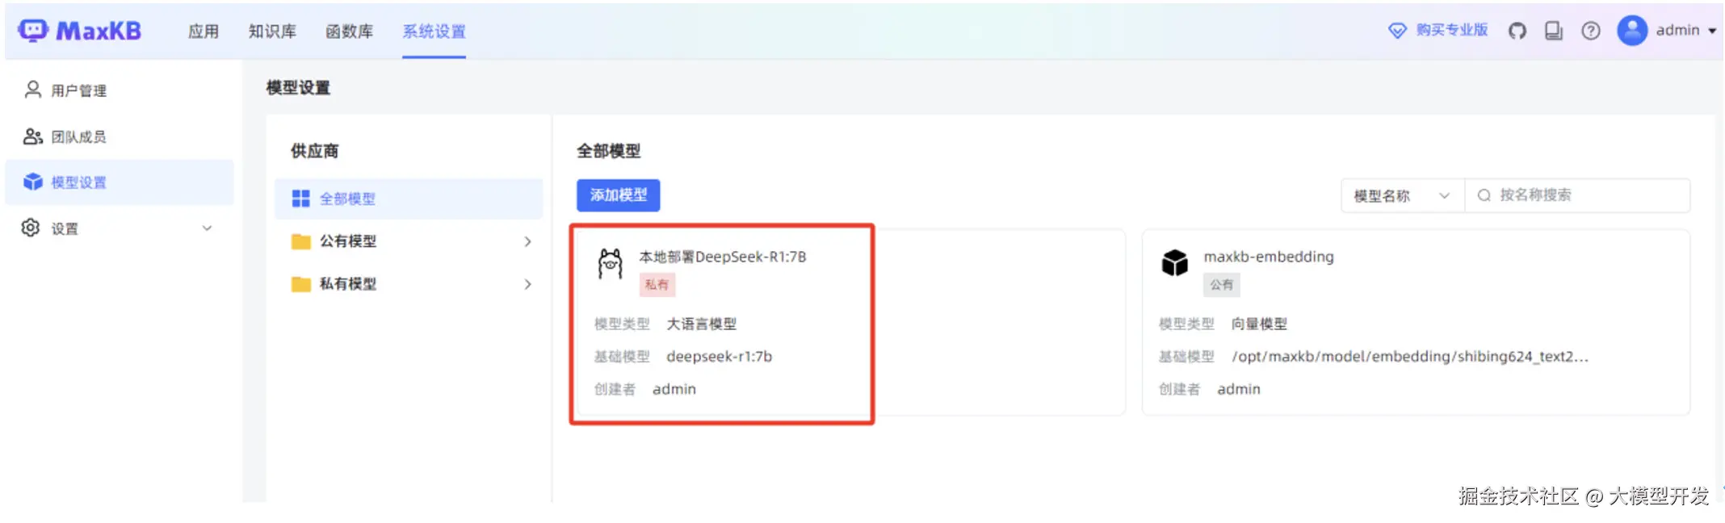Click the 添加模型 button
Viewport: 1725px width, 523px height.
tap(619, 195)
